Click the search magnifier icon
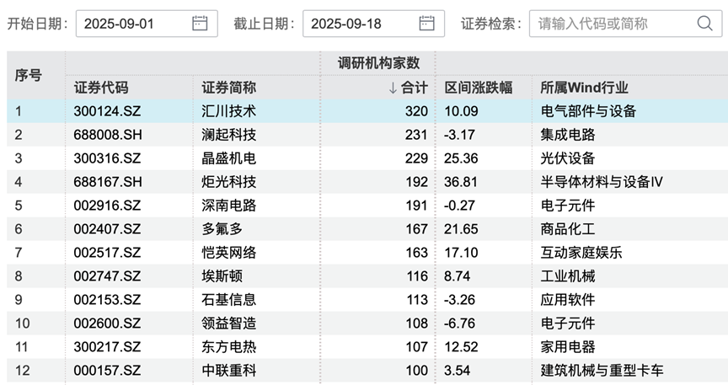The height and width of the screenshot is (385, 728). [x=703, y=24]
